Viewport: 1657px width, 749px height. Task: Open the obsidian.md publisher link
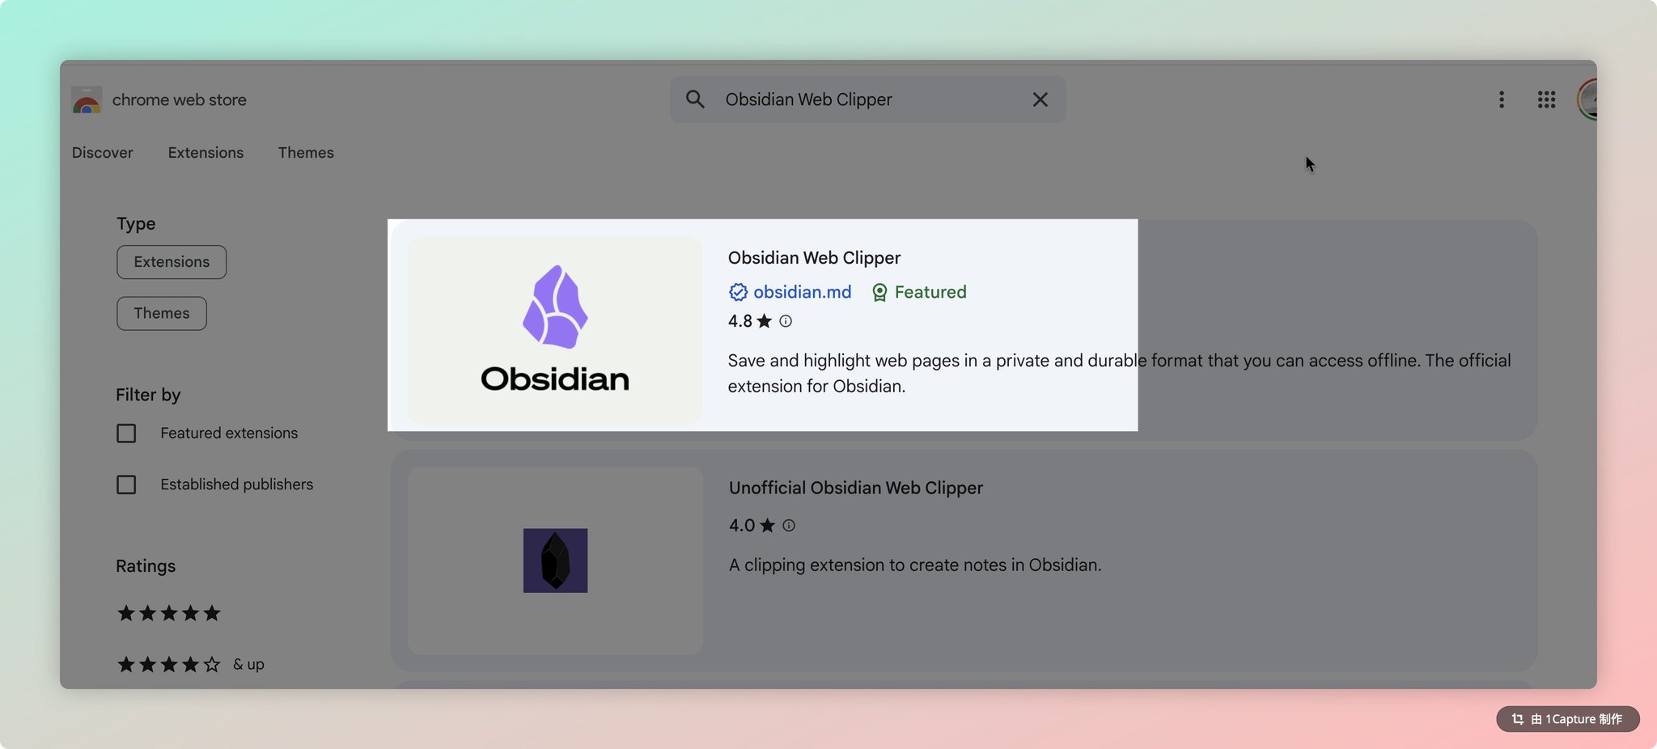coord(802,292)
